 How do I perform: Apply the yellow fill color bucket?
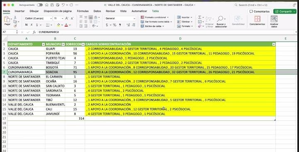pos(59,25)
